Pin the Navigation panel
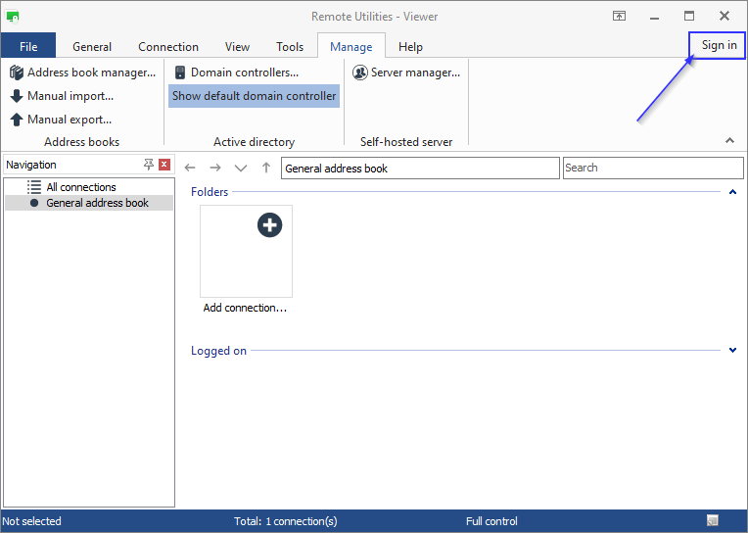 (149, 165)
